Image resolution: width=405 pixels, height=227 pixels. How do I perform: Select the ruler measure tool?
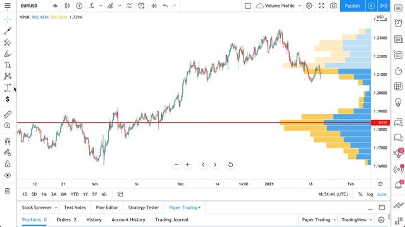[8, 114]
